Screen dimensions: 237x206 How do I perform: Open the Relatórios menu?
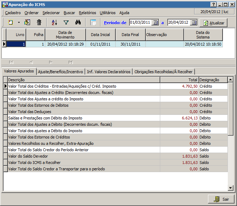[x=87, y=13]
